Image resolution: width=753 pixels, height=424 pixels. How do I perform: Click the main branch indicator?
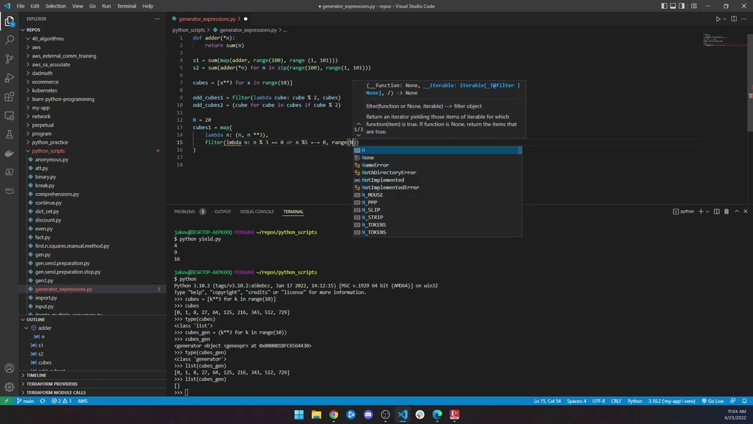[25, 401]
